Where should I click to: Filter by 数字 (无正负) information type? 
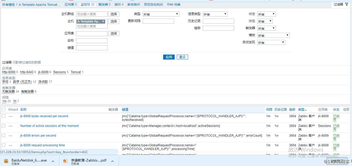click(23, 82)
